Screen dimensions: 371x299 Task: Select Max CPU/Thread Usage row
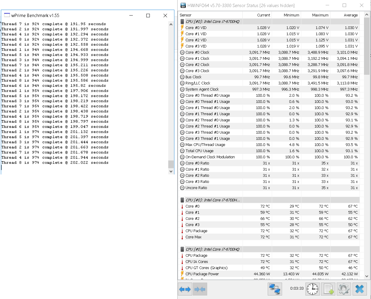coord(269,145)
